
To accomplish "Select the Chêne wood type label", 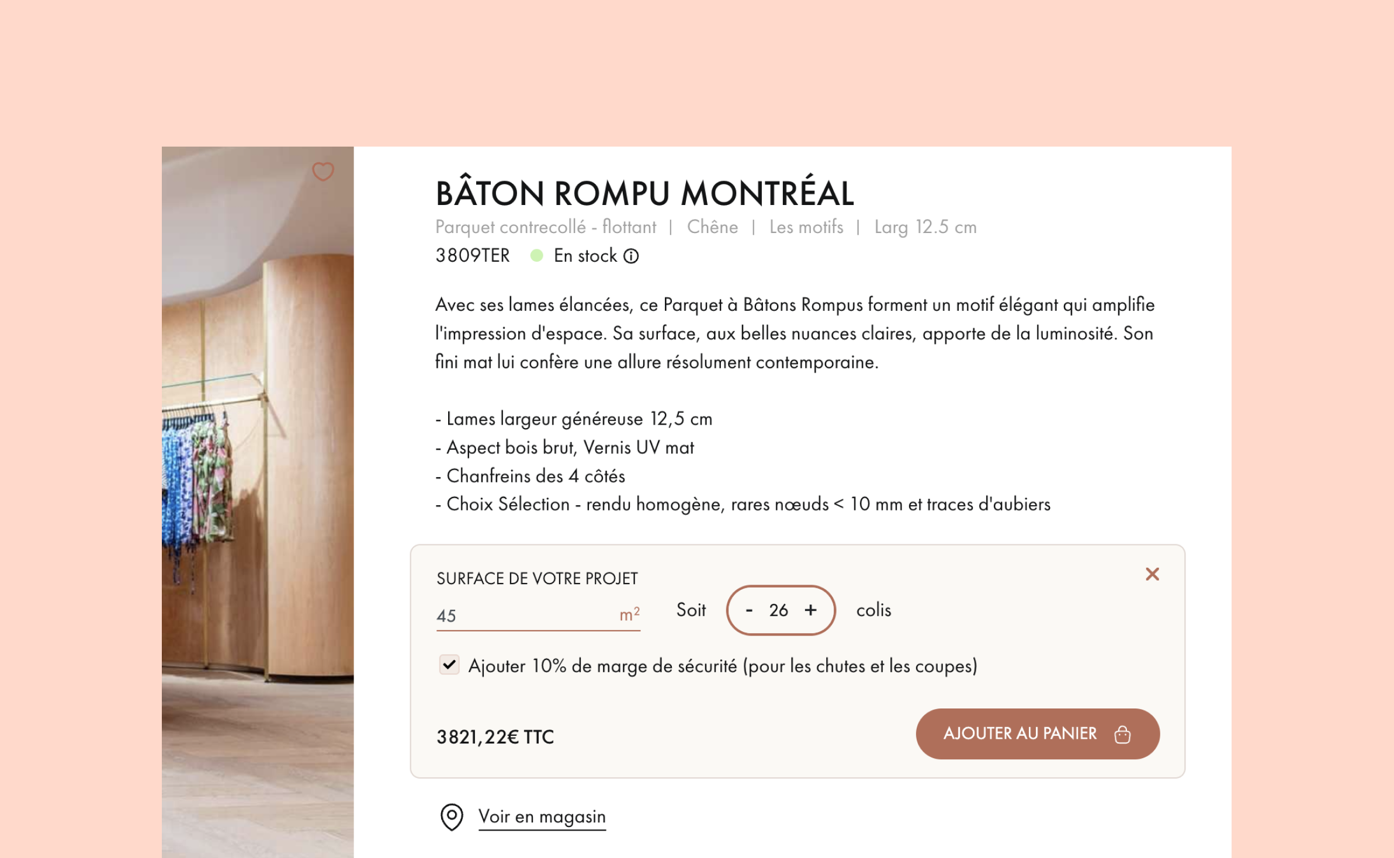I will point(712,227).
